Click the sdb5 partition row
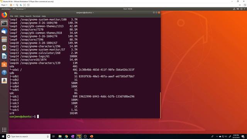Image resolution: width=247 pixels, height=139 pixels. 44,90
